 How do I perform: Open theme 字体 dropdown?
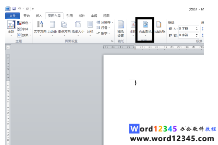point(24,29)
